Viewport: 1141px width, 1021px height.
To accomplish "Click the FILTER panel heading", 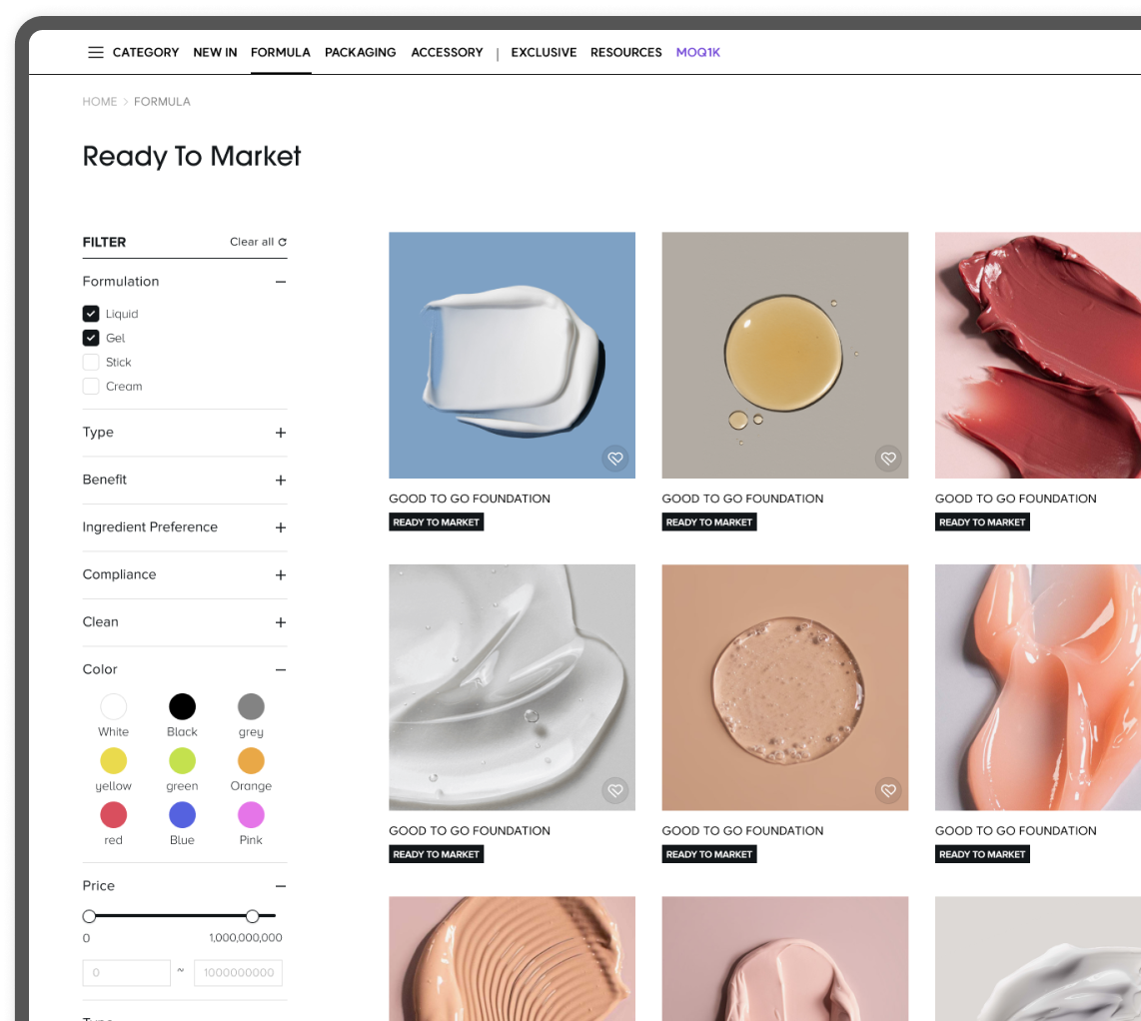I will click(x=104, y=243).
